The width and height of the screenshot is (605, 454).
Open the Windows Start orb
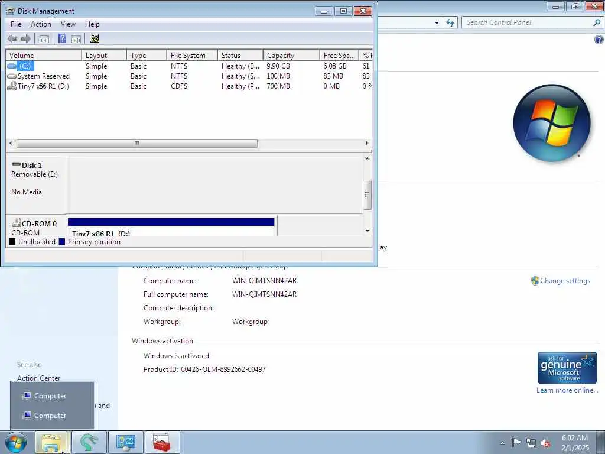[x=16, y=442]
